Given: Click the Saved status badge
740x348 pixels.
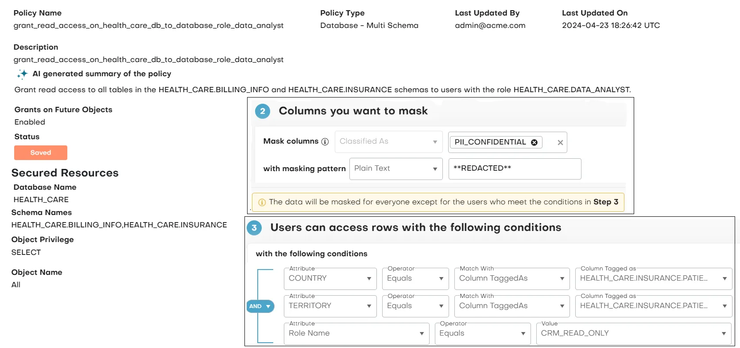Looking at the screenshot, I should coord(40,152).
